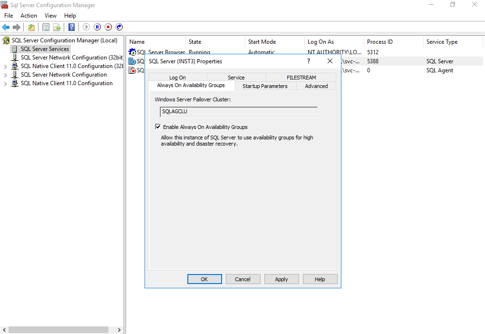Image resolution: width=485 pixels, height=334 pixels.
Task: Open the File menu
Action: [9, 16]
